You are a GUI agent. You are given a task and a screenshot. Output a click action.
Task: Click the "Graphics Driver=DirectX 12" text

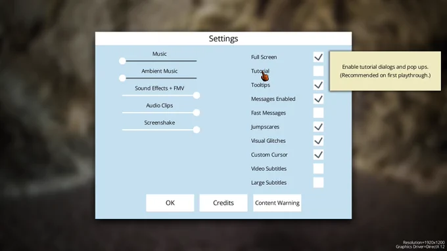click(420, 246)
